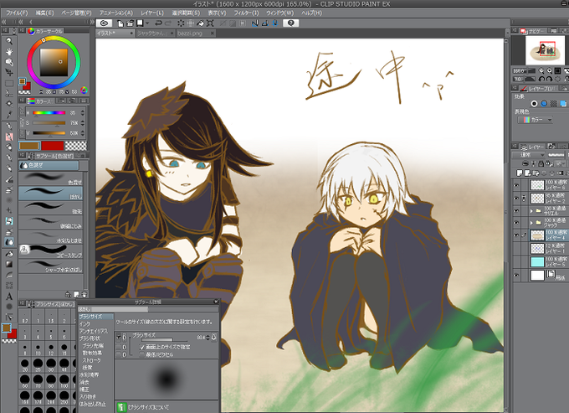Image resolution: width=569 pixels, height=413 pixels.
Task: Select the Fill bucket tool
Action: coord(9,254)
